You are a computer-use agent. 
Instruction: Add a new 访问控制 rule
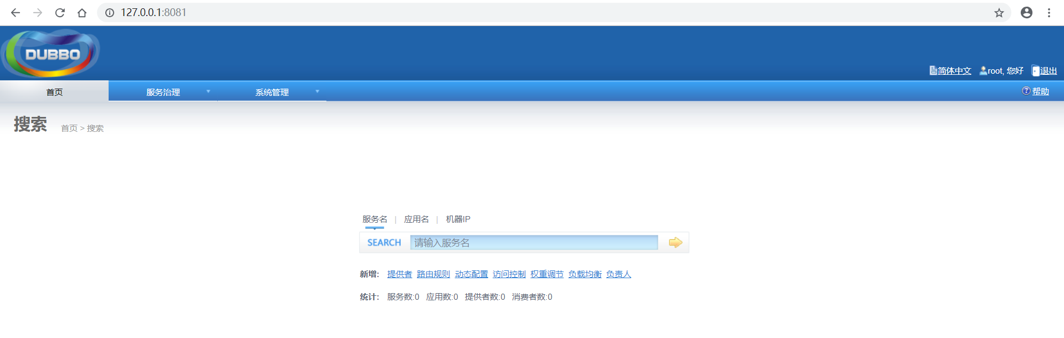point(509,274)
